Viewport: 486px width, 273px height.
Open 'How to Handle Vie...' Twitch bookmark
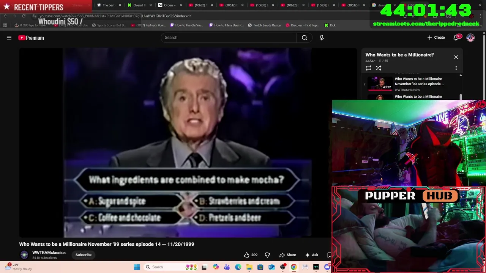[186, 25]
